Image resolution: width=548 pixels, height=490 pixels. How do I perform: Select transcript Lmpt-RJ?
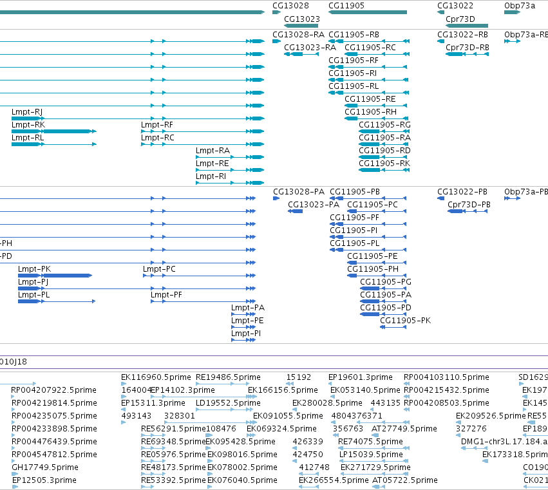coord(27,112)
